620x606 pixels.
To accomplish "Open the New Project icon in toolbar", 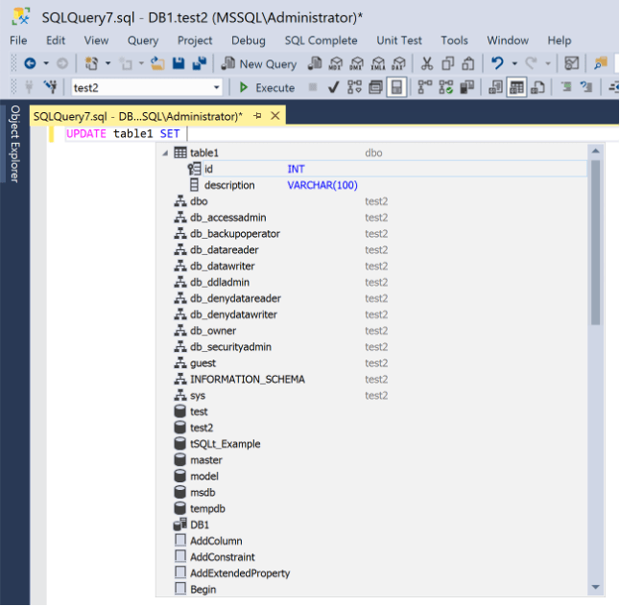I will pyautogui.click(x=92, y=63).
